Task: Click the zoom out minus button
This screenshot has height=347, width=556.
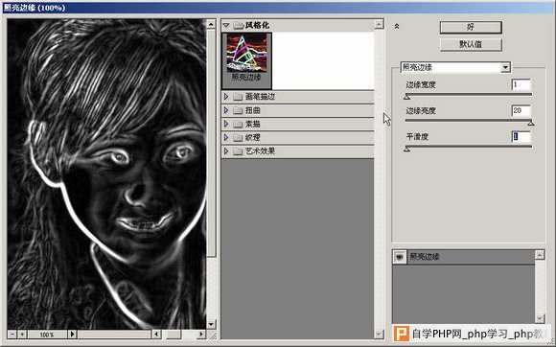Action: (x=12, y=334)
